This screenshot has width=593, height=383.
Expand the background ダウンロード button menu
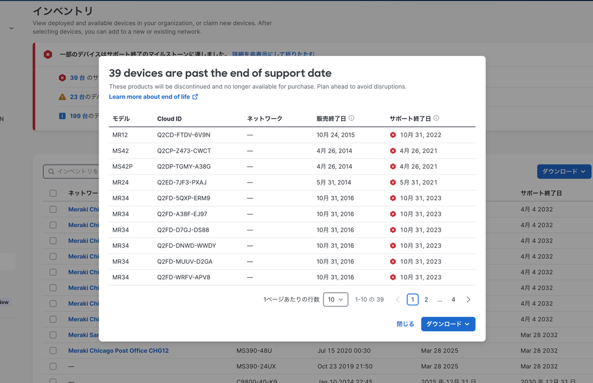(563, 172)
